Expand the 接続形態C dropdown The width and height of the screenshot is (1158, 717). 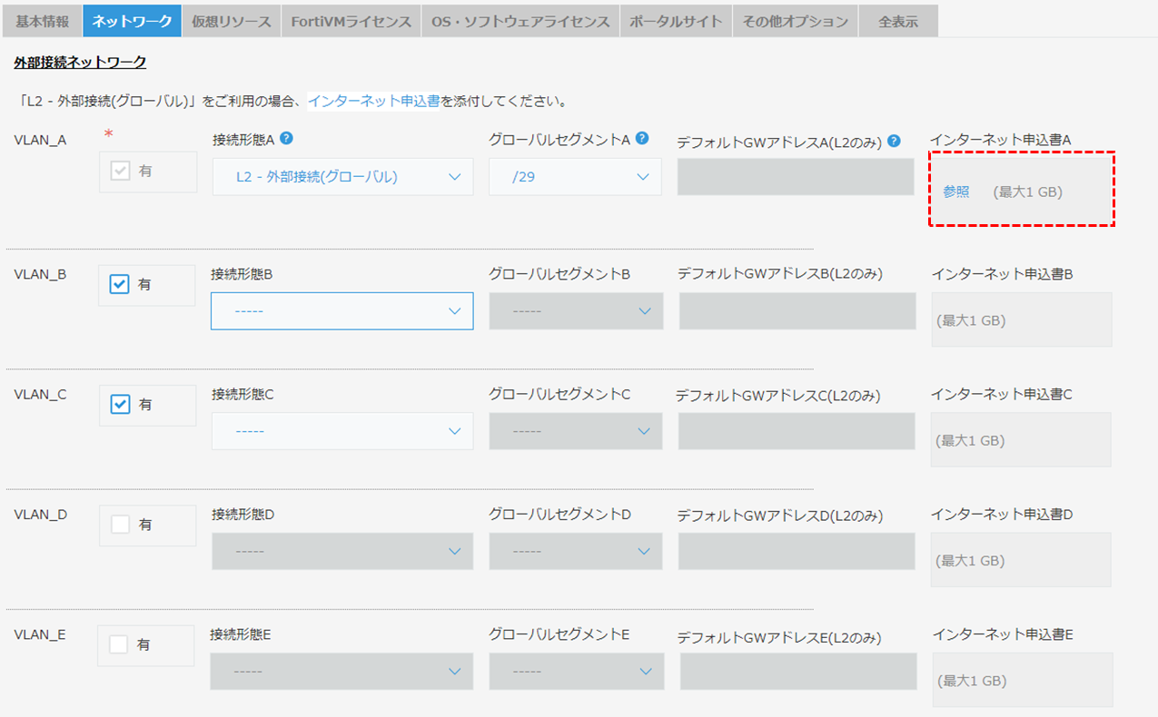(x=342, y=431)
